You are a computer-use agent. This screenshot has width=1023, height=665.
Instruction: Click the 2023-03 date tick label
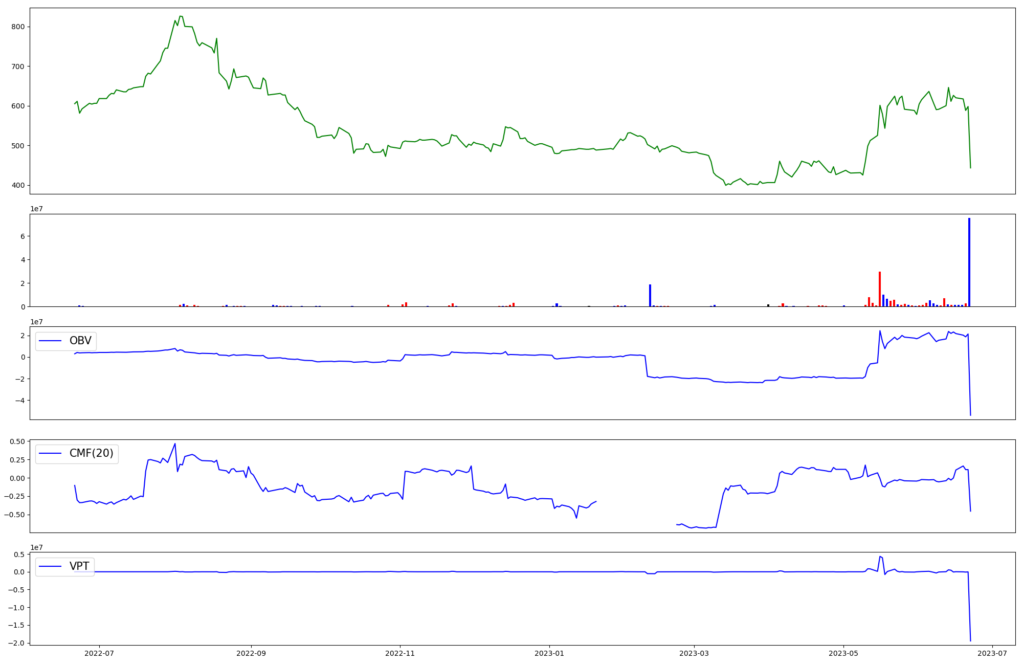click(694, 653)
